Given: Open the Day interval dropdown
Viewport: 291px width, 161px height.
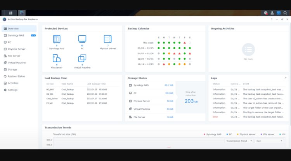Looking at the screenshot, I should 269,141.
